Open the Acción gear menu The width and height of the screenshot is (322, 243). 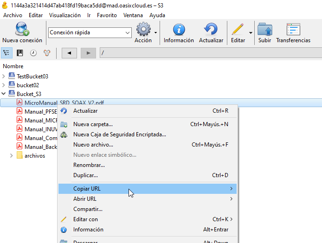143,30
